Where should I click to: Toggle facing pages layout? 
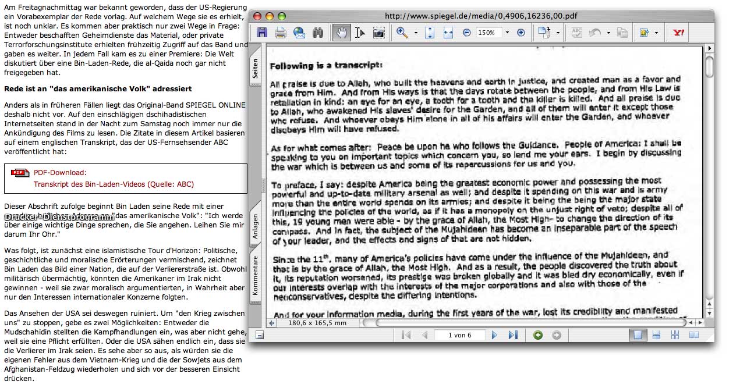tap(693, 335)
